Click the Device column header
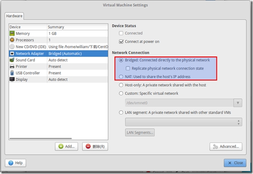This screenshot has height=174, width=253. pos(28,27)
